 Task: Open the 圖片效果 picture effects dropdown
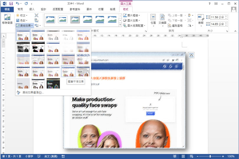(x=132, y=20)
